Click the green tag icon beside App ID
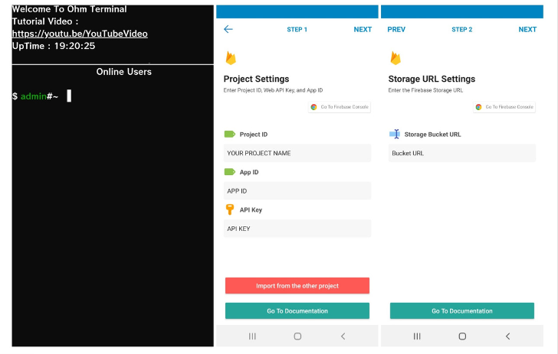This screenshot has width=558, height=354. point(230,172)
